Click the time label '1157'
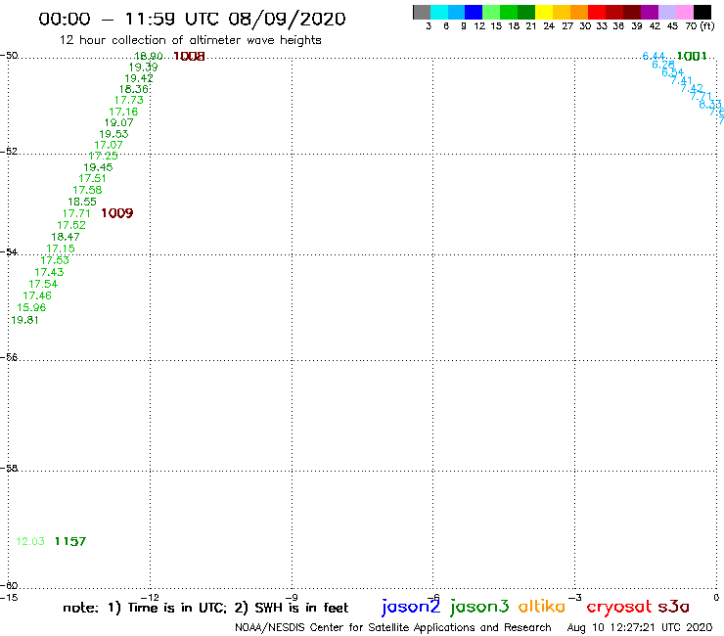This screenshot has height=636, width=724. pyautogui.click(x=70, y=541)
